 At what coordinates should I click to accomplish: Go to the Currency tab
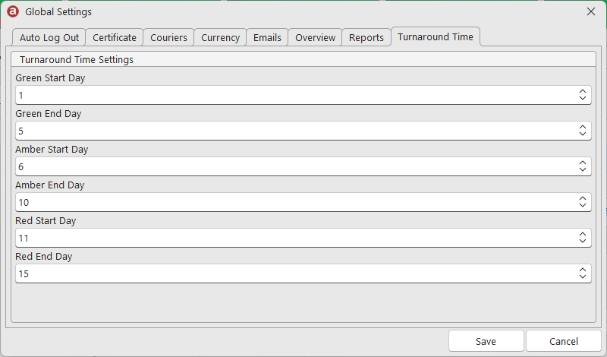pyautogui.click(x=220, y=38)
